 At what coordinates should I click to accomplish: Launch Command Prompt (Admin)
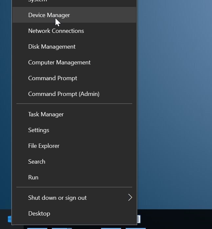pyautogui.click(x=64, y=94)
